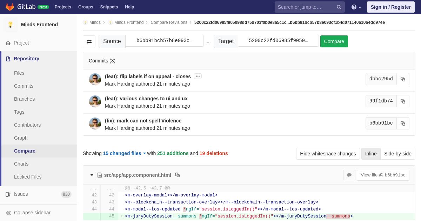Go to GitLab home via logo
Viewport: 421px width, 221px height.
(x=10, y=7)
